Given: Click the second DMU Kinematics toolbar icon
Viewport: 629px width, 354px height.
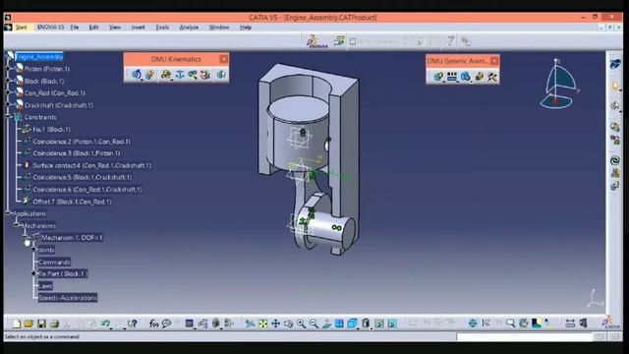Looking at the screenshot, I should [x=150, y=75].
